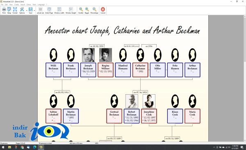Open the page Setup tool

click(x=9, y=11)
